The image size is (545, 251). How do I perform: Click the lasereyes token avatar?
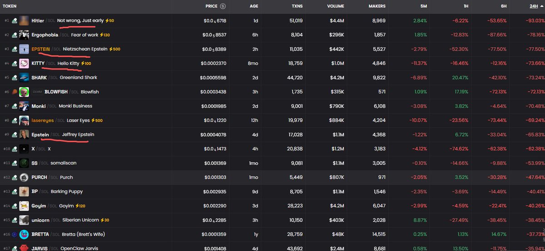point(24,120)
